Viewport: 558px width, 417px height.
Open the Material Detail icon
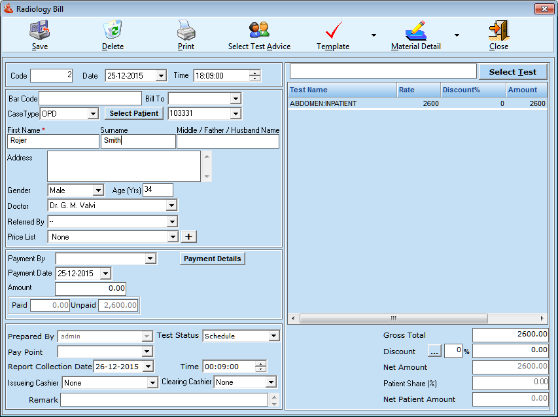[x=415, y=30]
